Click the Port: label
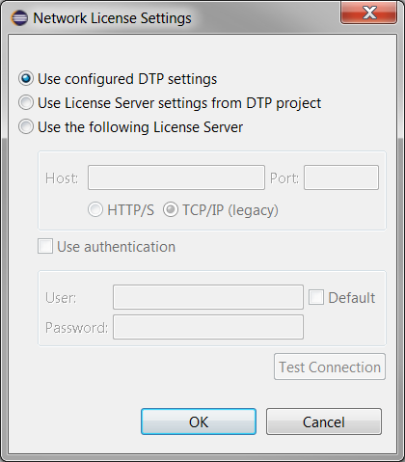Image resolution: width=405 pixels, height=462 pixels. (284, 178)
